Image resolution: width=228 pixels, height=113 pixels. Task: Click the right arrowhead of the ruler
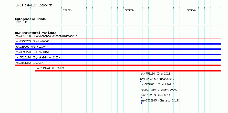coord(220,8)
